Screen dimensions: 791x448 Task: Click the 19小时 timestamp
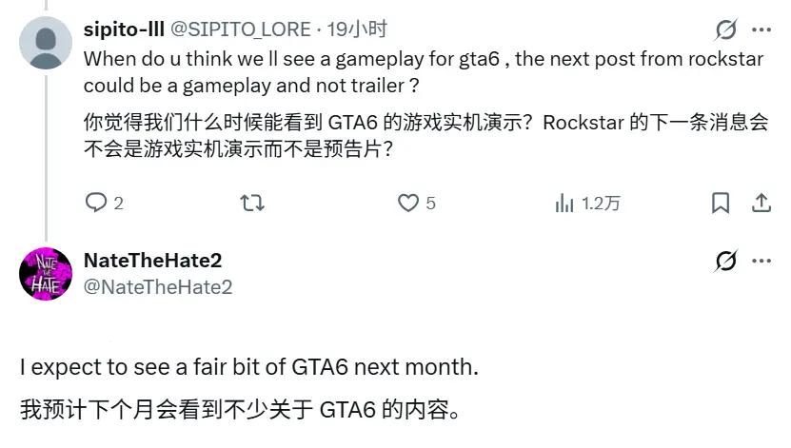coord(357,29)
